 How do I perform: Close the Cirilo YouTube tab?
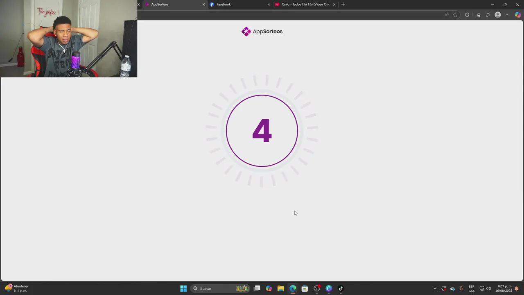tap(334, 5)
